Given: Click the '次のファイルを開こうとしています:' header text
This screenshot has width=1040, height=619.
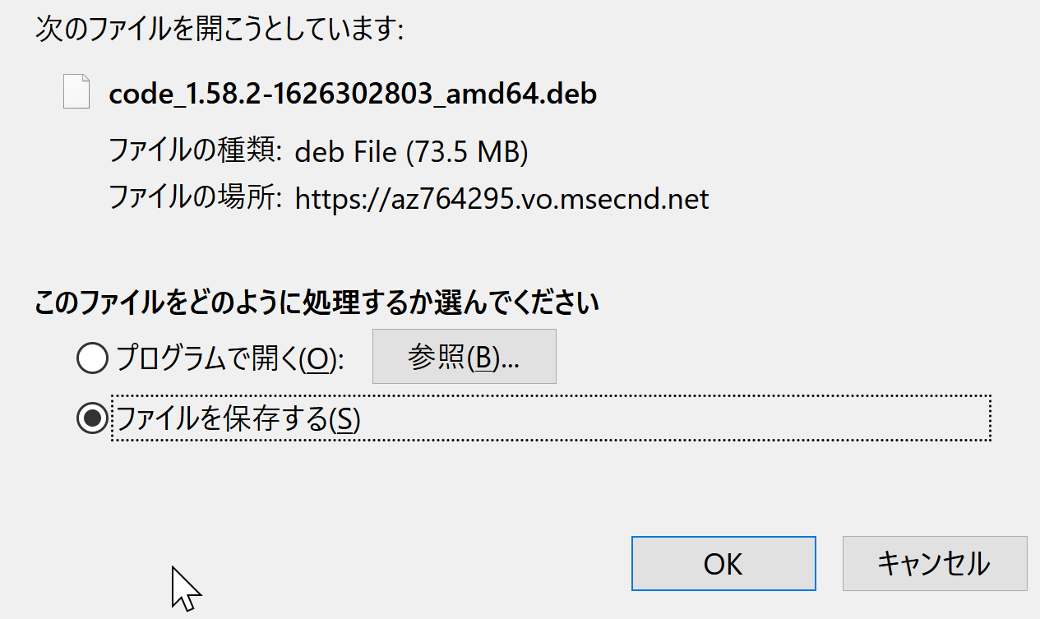Looking at the screenshot, I should pos(220,30).
